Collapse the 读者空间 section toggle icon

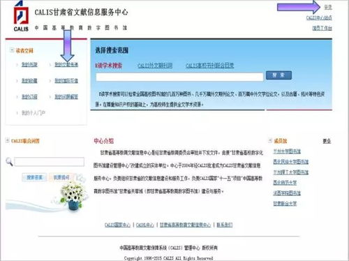12,50
